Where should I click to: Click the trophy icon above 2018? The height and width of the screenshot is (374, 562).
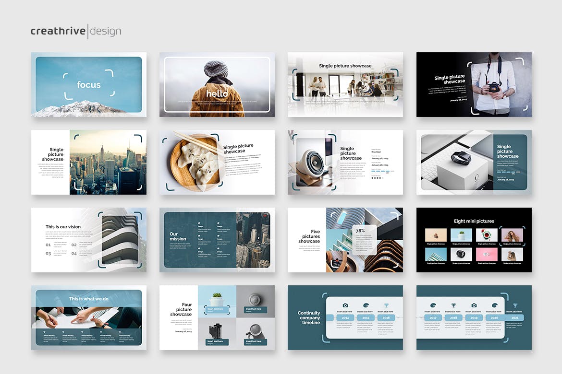point(453,305)
